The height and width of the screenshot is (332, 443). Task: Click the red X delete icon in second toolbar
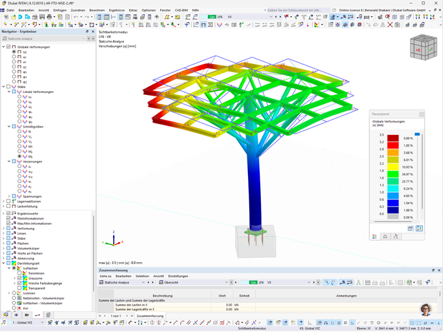390,25
